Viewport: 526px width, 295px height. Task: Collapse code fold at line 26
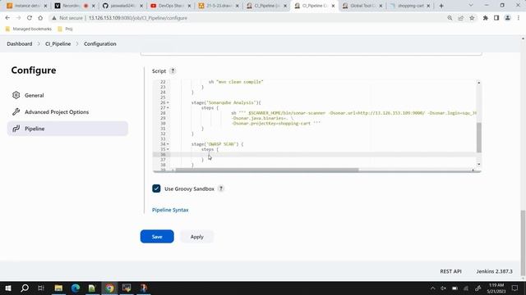coord(168,102)
